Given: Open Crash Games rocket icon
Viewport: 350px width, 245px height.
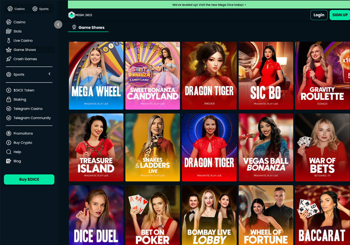Looking at the screenshot, I should click(9, 59).
